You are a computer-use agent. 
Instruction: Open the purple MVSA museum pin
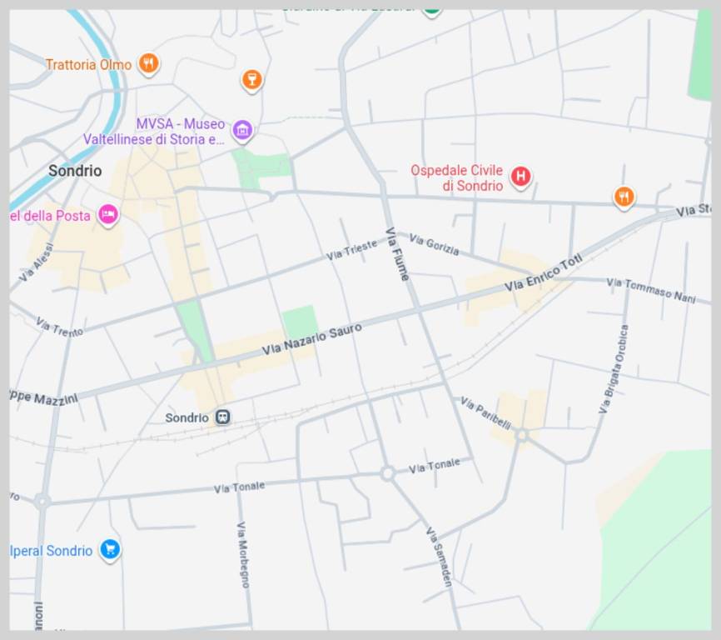[243, 130]
